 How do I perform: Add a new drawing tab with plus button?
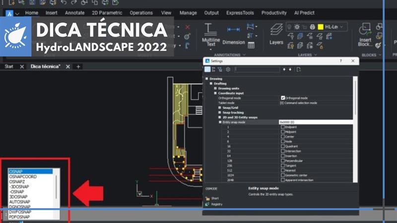[78, 66]
